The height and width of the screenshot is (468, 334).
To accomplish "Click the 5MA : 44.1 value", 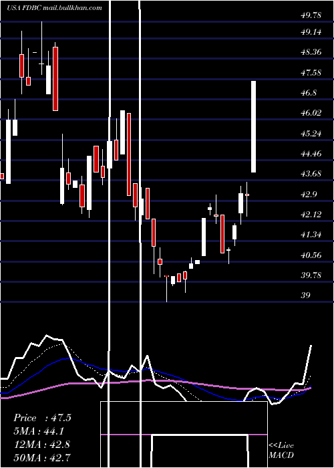I will coord(39,431).
